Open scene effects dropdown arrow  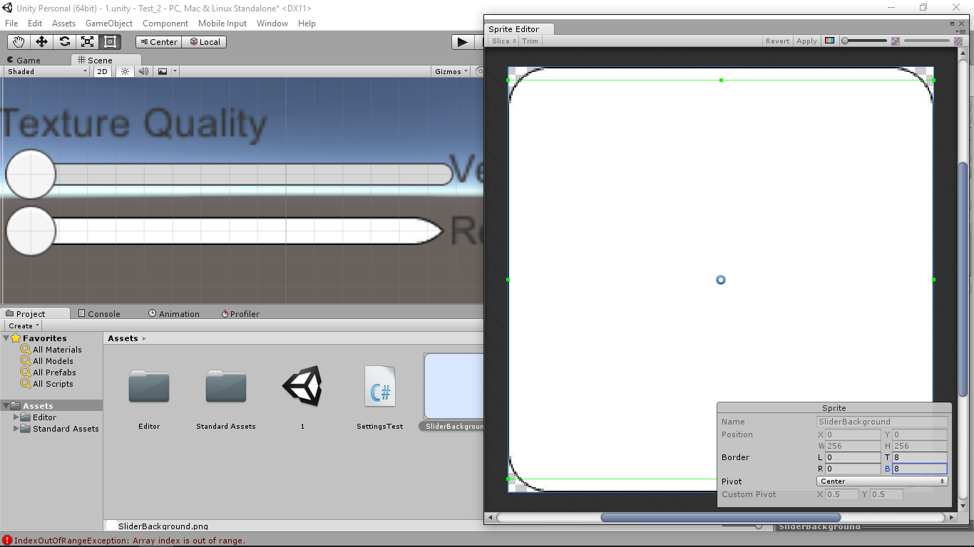tap(175, 71)
